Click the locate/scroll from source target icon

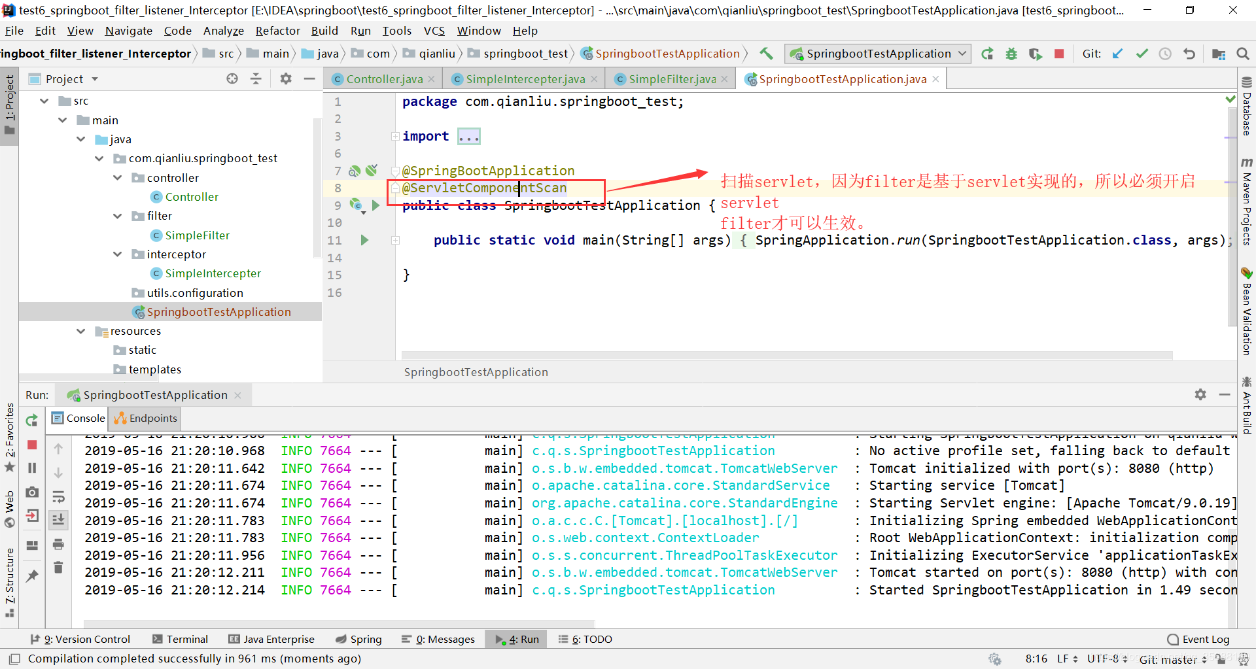point(232,78)
